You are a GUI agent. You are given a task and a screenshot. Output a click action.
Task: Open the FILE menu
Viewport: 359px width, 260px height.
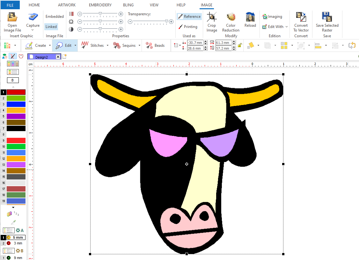pyautogui.click(x=10, y=5)
